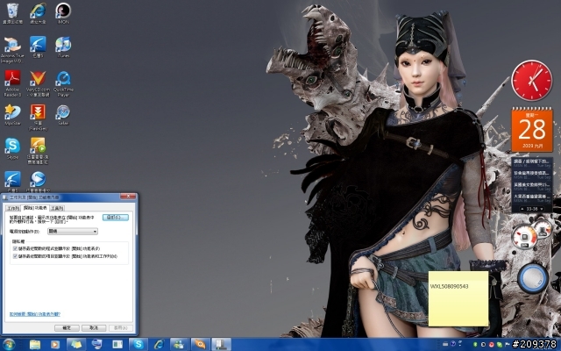Select the blue round play-arrow desktop shortcut

[x=38, y=182]
